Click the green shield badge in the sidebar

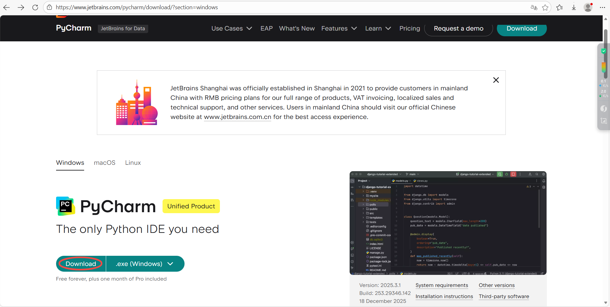tap(603, 51)
